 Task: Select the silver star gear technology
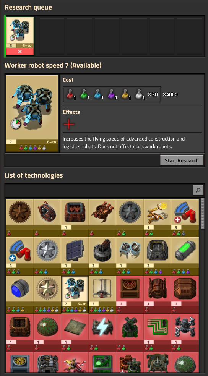47,256
